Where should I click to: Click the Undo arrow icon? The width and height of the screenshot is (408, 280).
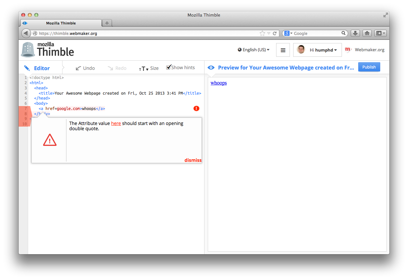point(78,68)
